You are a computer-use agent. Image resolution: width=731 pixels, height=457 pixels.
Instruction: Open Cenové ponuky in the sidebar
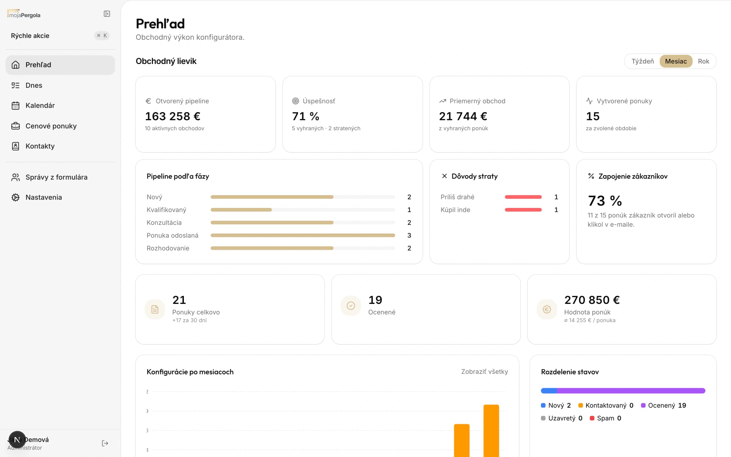(60, 126)
